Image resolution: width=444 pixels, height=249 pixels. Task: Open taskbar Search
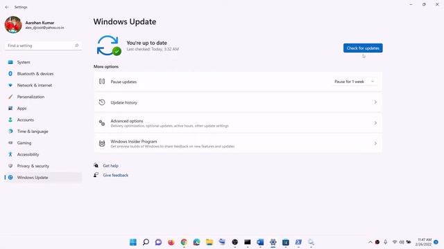coord(146,242)
